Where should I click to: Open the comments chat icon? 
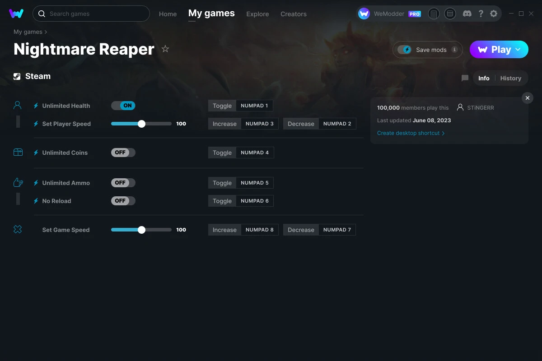[x=465, y=78]
